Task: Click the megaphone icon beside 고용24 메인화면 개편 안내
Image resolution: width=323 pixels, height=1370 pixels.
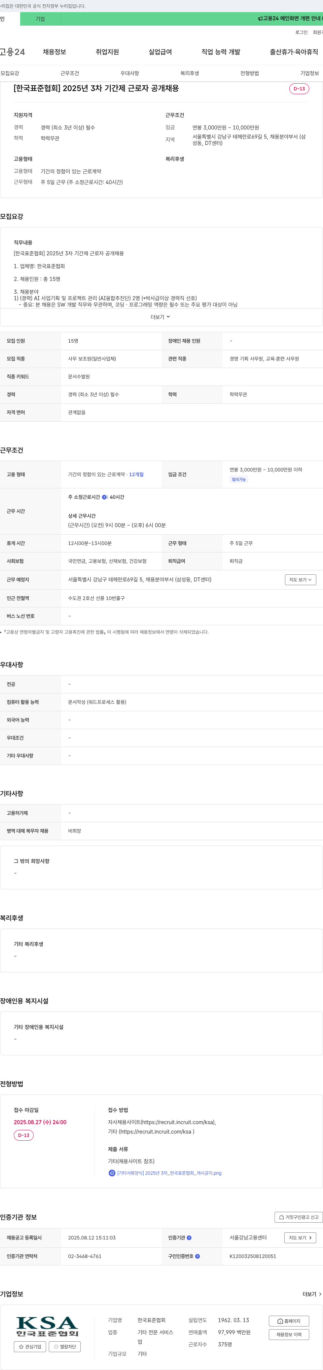Action: (260, 19)
